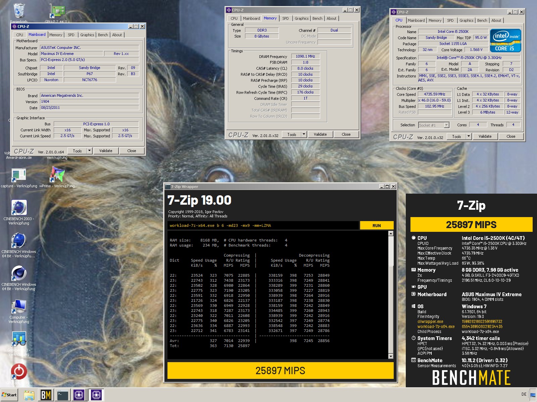This screenshot has height=402, width=537.
Task: Open Tools dropdown arrow in CPU tab CPU-Z window
Action: click(x=469, y=136)
